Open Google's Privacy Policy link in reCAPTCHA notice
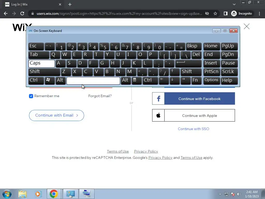The height and width of the screenshot is (199, 265). coord(160,158)
